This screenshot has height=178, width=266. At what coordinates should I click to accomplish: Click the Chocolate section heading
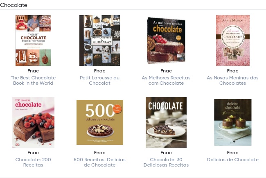(x=14, y=5)
